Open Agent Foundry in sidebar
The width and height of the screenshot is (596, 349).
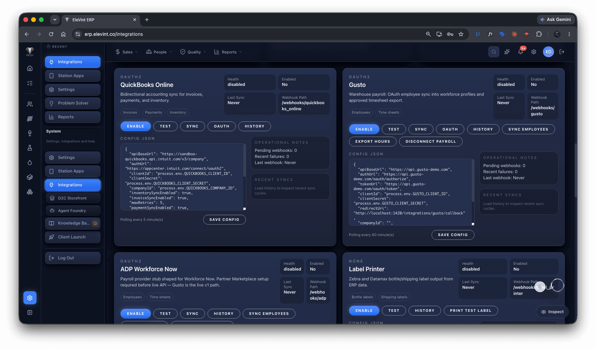[73, 211]
